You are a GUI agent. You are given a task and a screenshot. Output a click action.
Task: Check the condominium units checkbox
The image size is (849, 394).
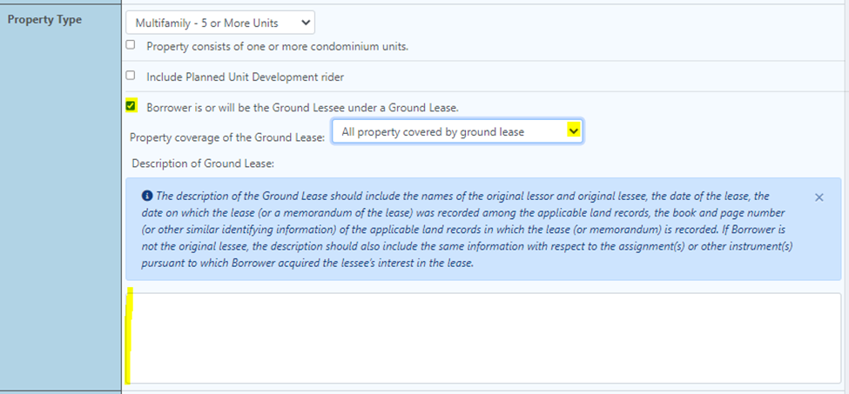pos(131,45)
